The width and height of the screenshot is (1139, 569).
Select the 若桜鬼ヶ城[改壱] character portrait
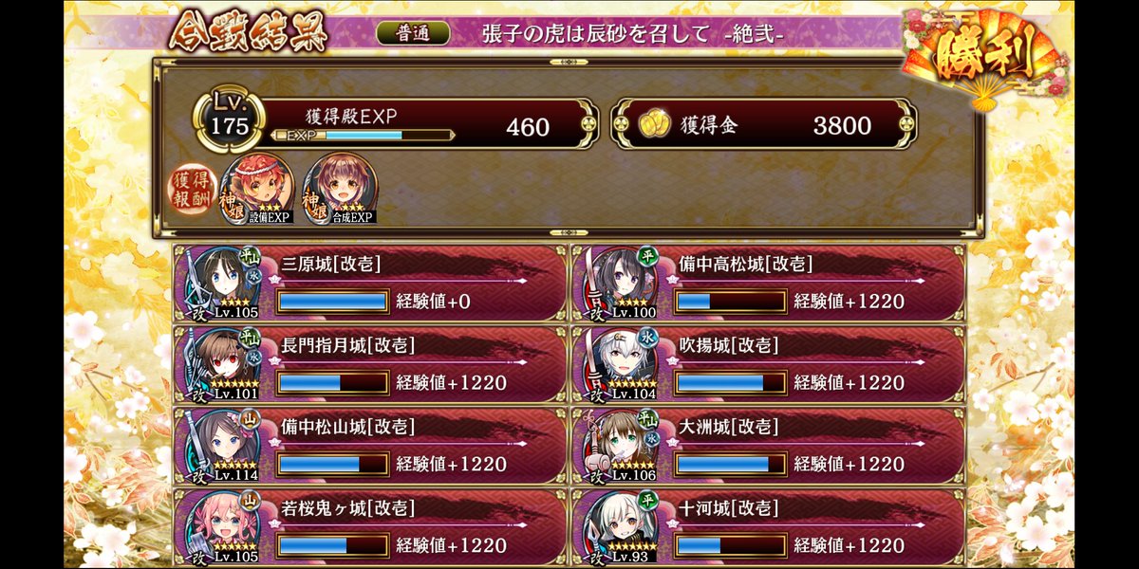221,526
